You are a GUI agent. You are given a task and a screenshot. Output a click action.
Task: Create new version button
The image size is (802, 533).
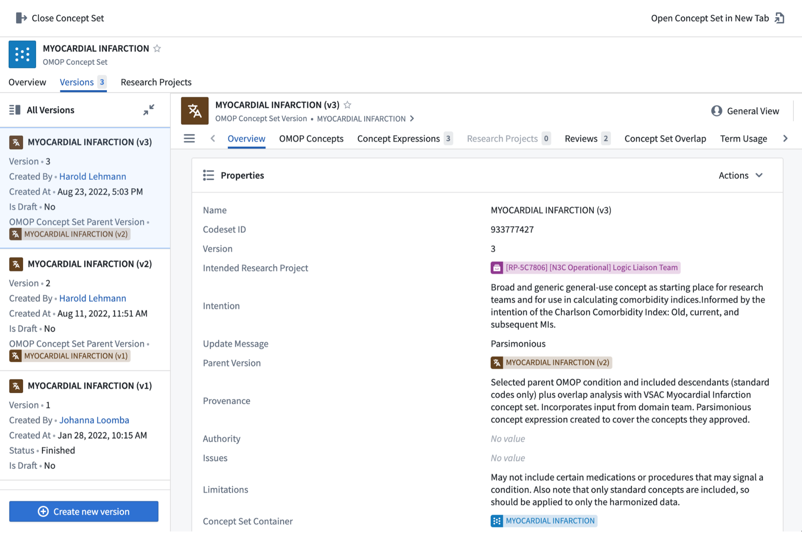point(84,511)
